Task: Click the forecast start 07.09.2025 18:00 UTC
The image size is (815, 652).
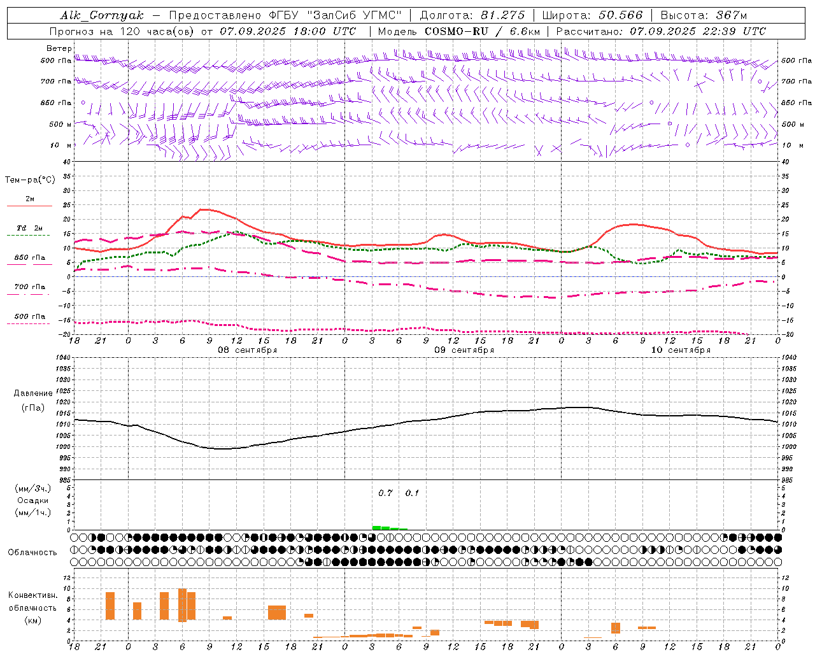Action: pos(288,31)
